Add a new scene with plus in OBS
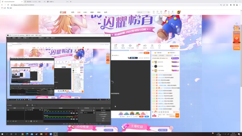This screenshot has height=136, width=242. 8,121
